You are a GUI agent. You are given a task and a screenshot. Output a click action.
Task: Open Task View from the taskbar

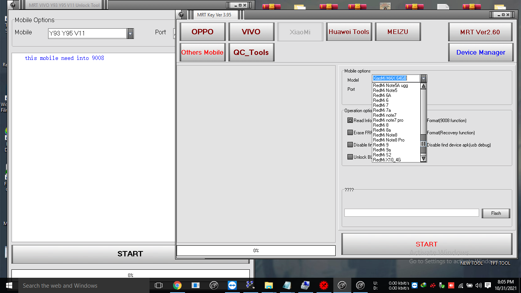click(x=159, y=285)
